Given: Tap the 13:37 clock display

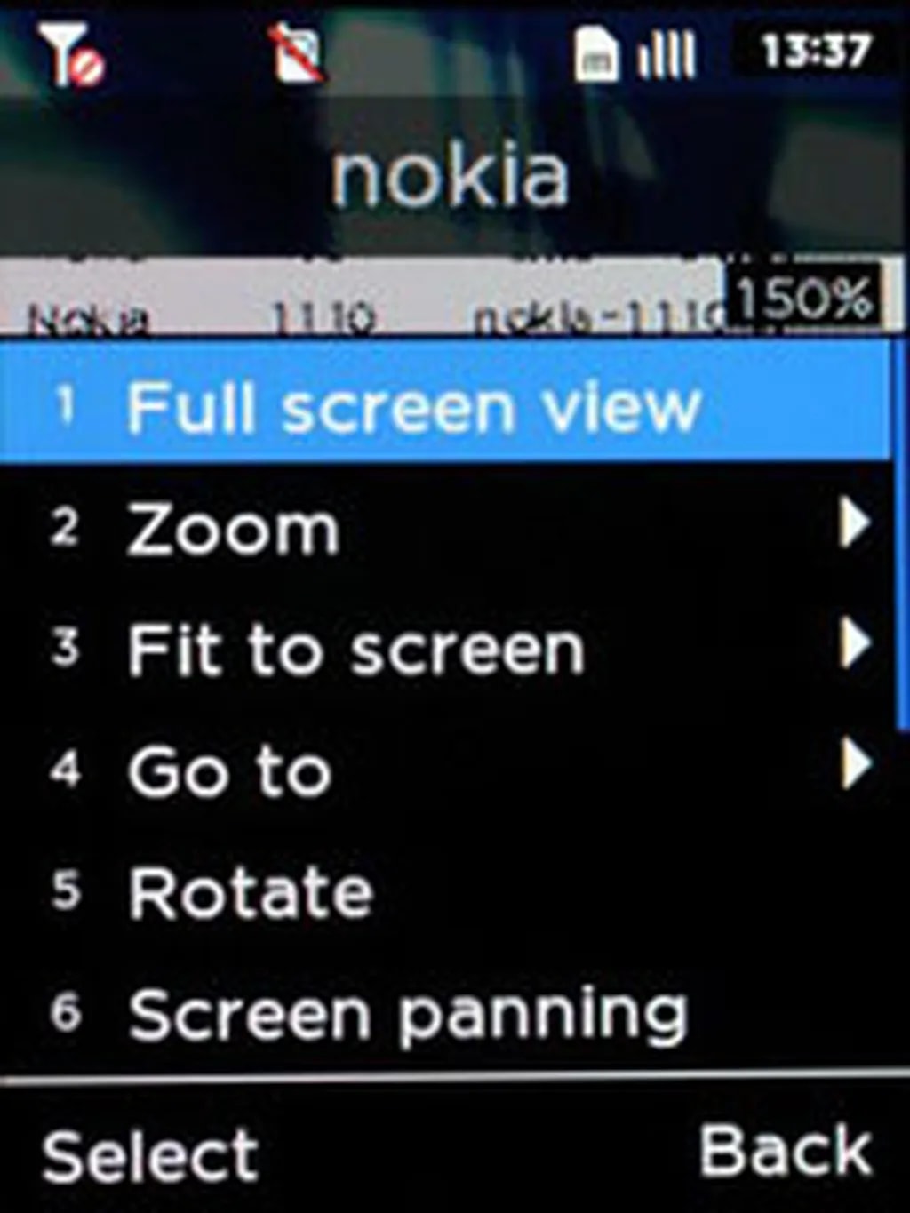Looking at the screenshot, I should click(x=816, y=51).
